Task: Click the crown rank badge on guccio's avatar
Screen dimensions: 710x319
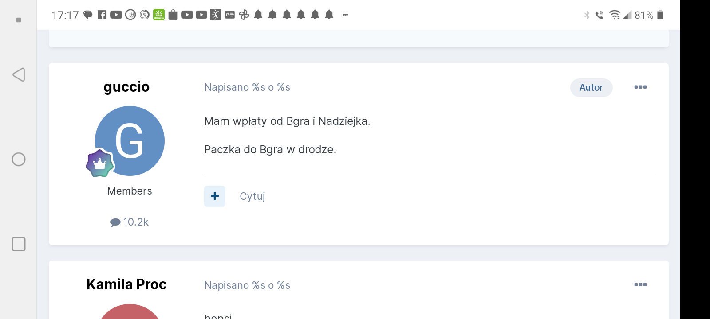Action: [x=100, y=163]
